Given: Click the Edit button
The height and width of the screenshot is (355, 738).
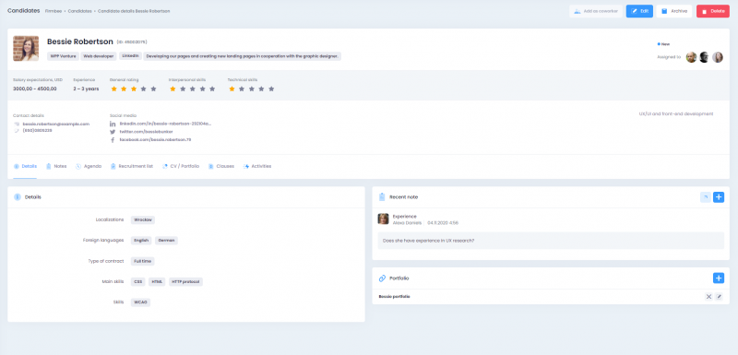Looking at the screenshot, I should pyautogui.click(x=639, y=11).
